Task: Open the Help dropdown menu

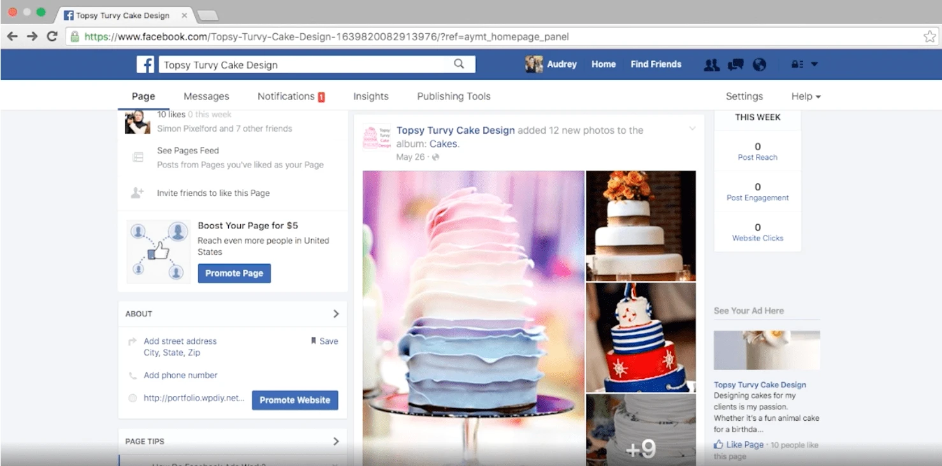Action: click(x=806, y=96)
